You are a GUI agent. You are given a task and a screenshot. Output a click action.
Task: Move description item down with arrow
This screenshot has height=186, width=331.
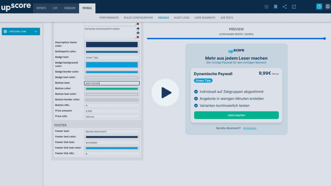pos(138,33)
